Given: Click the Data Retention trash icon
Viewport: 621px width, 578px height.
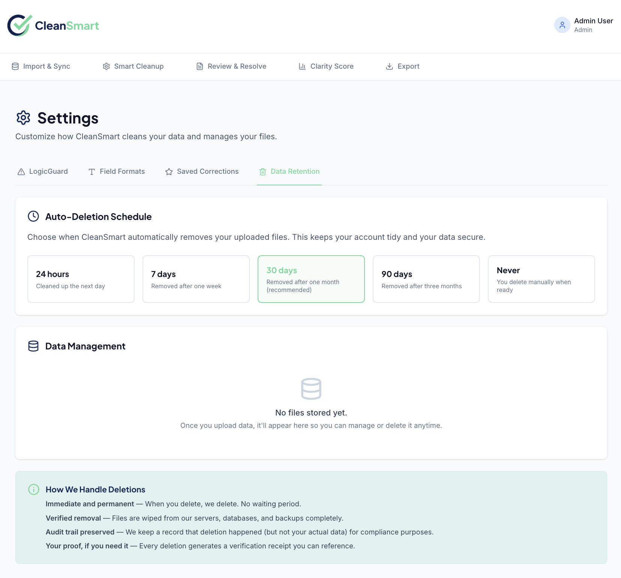Looking at the screenshot, I should pyautogui.click(x=263, y=172).
